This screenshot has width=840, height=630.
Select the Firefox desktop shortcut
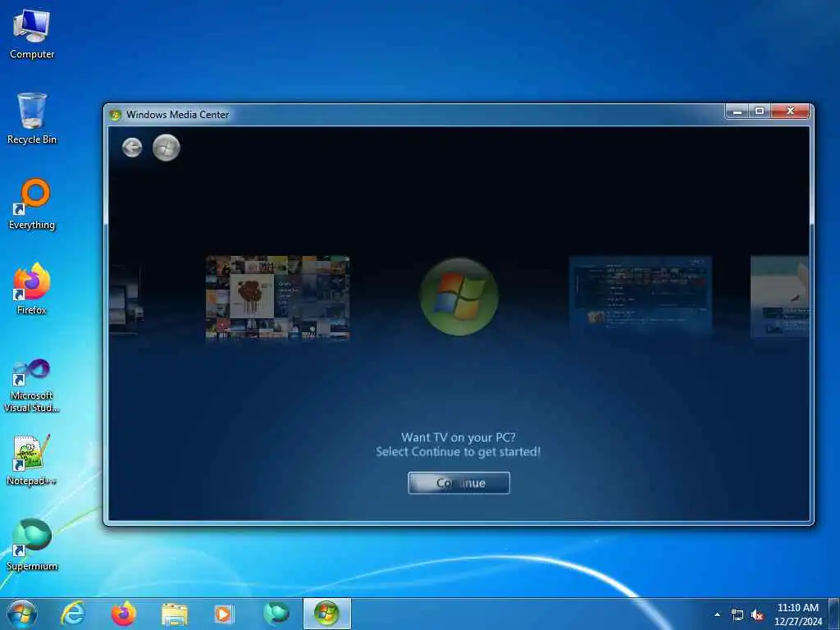pos(32,289)
